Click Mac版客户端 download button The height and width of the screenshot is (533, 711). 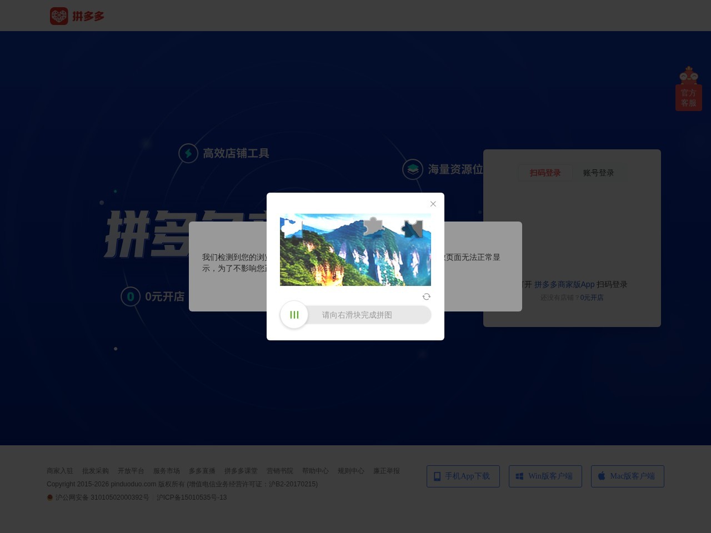click(628, 476)
